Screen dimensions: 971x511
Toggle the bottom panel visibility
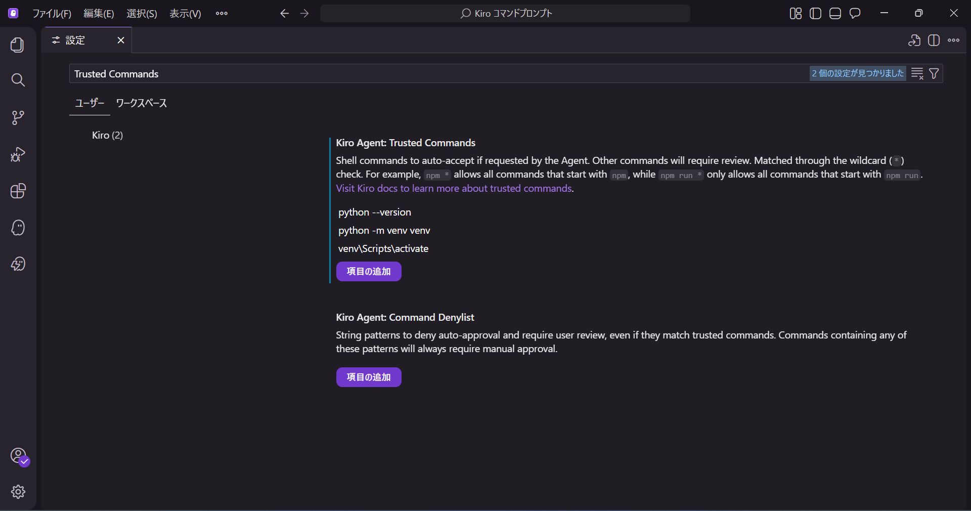click(x=835, y=14)
